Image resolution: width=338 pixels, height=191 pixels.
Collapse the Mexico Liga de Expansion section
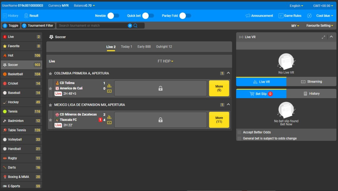[228, 105]
